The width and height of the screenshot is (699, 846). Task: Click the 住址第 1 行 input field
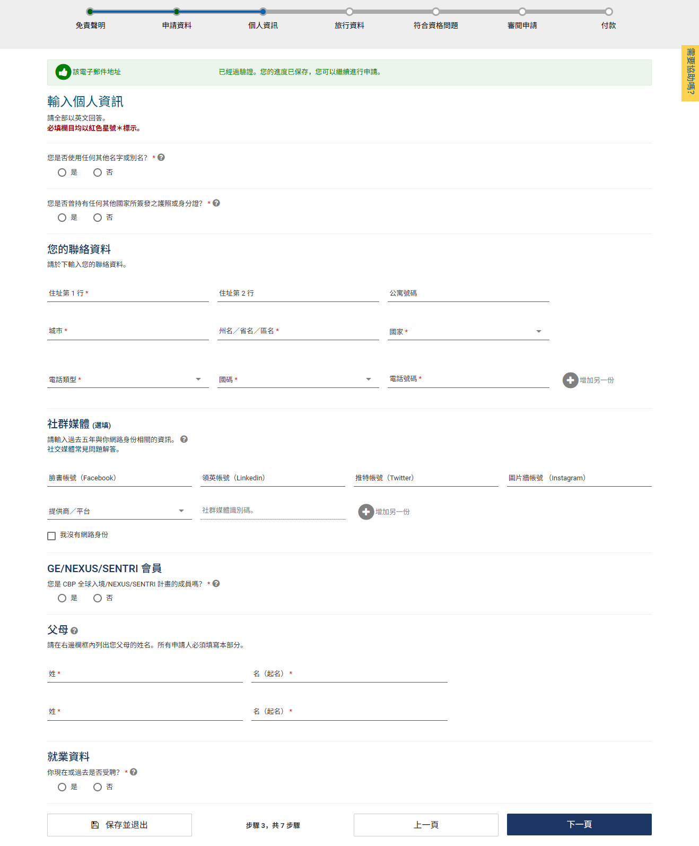point(127,293)
